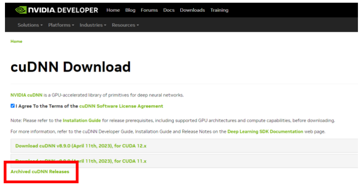Viewport: 362px width, 185px height.
Task: Open Deep Learning SDK Documentation link
Action: (265, 131)
